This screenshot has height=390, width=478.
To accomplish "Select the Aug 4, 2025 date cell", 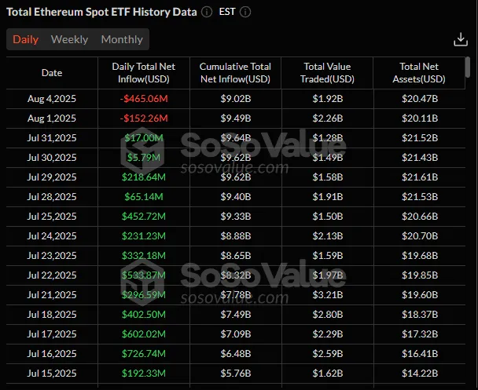I will click(x=52, y=99).
